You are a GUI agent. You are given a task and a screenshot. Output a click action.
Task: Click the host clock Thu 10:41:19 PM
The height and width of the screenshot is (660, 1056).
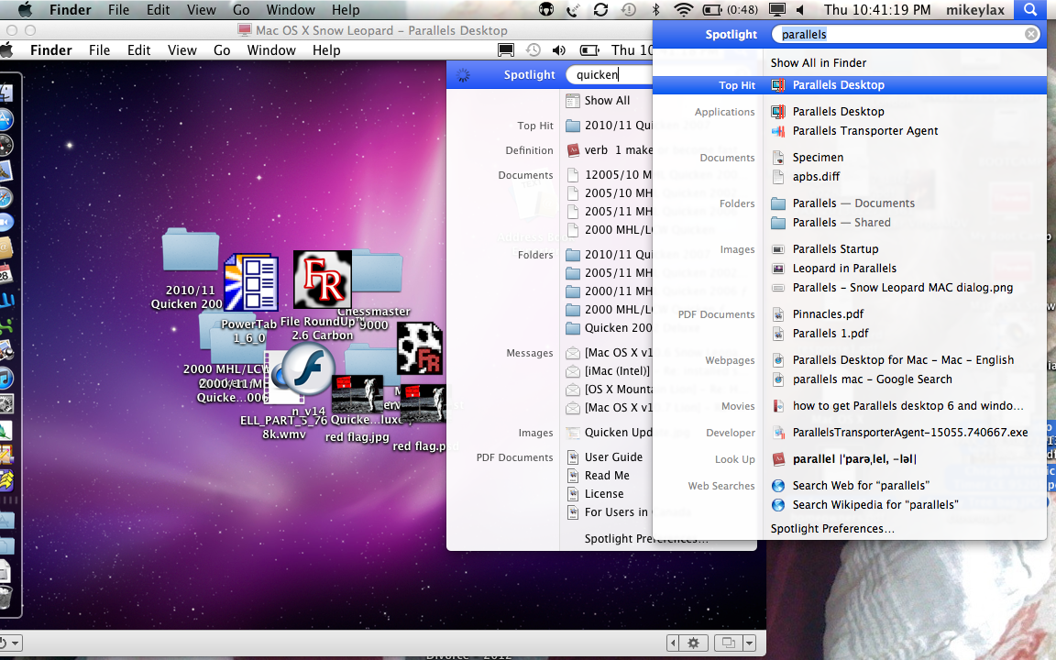(877, 9)
